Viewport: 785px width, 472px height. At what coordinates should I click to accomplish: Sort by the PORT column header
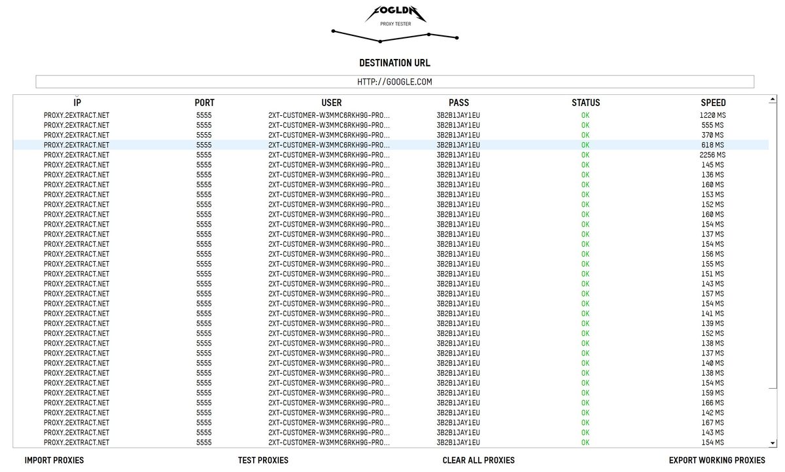point(204,103)
